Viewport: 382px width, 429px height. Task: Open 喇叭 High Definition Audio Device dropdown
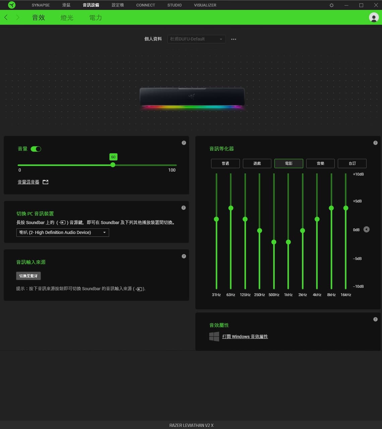(x=63, y=233)
